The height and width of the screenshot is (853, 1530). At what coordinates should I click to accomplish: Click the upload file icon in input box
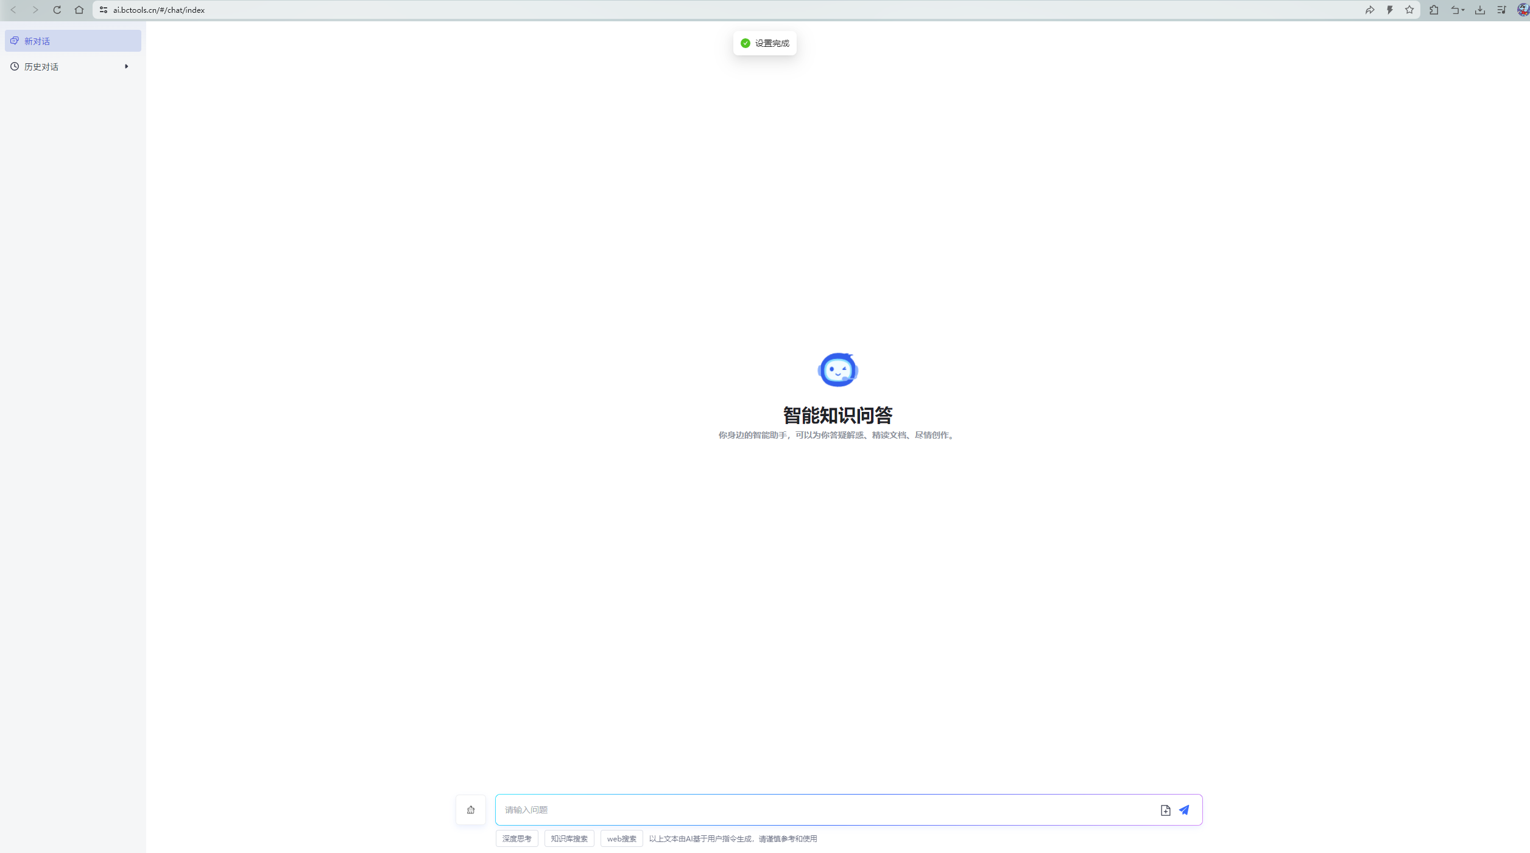1165,810
